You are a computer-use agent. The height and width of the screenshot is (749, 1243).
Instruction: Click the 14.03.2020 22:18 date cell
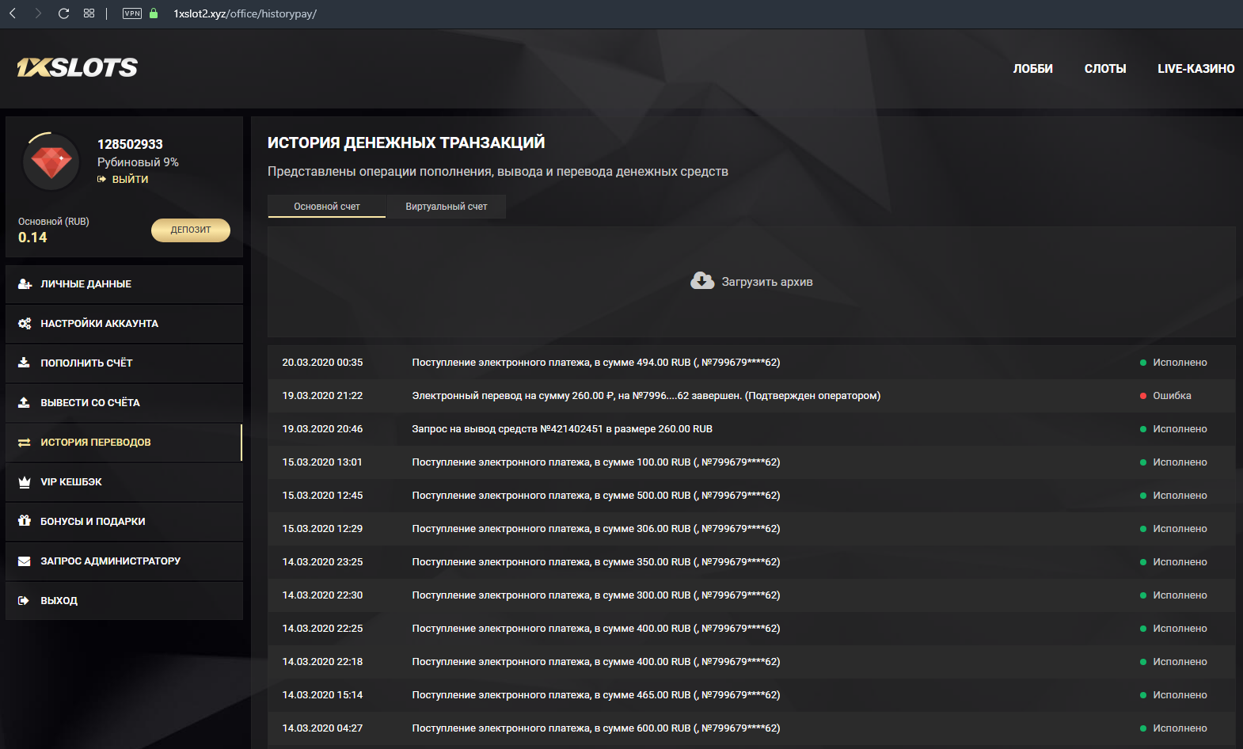click(x=322, y=662)
